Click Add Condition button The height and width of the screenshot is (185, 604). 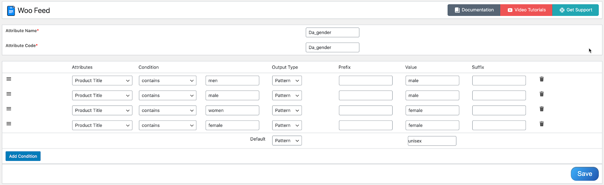click(23, 156)
